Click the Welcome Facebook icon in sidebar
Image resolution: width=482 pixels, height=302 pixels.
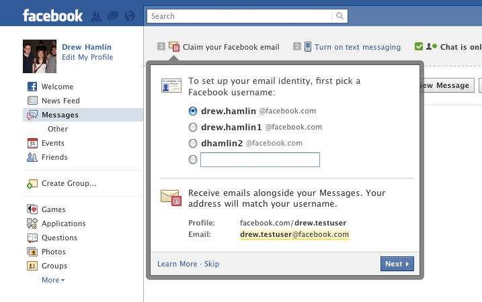point(32,87)
